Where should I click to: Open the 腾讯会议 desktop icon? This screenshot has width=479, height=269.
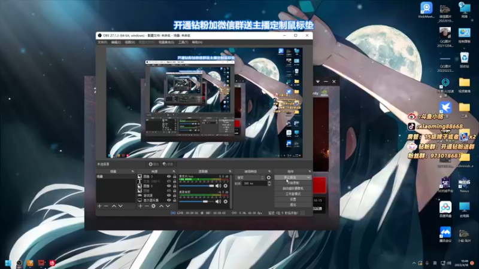click(445, 234)
